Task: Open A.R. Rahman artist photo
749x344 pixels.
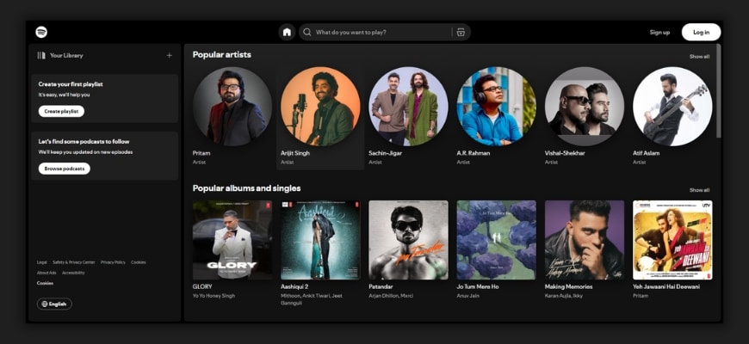Action: pyautogui.click(x=496, y=107)
